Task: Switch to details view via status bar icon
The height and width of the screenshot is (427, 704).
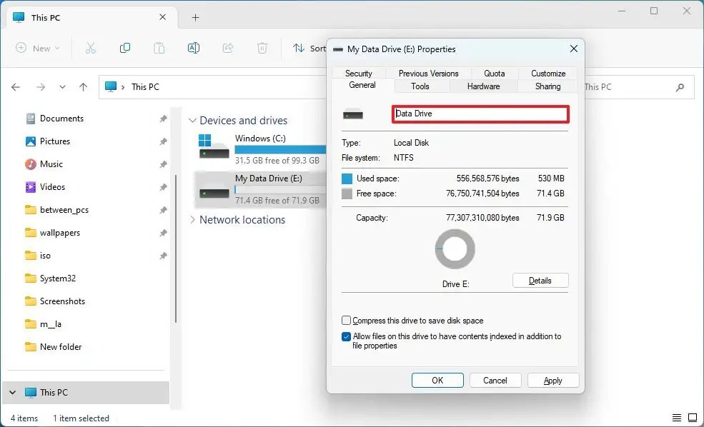Action: [x=676, y=417]
